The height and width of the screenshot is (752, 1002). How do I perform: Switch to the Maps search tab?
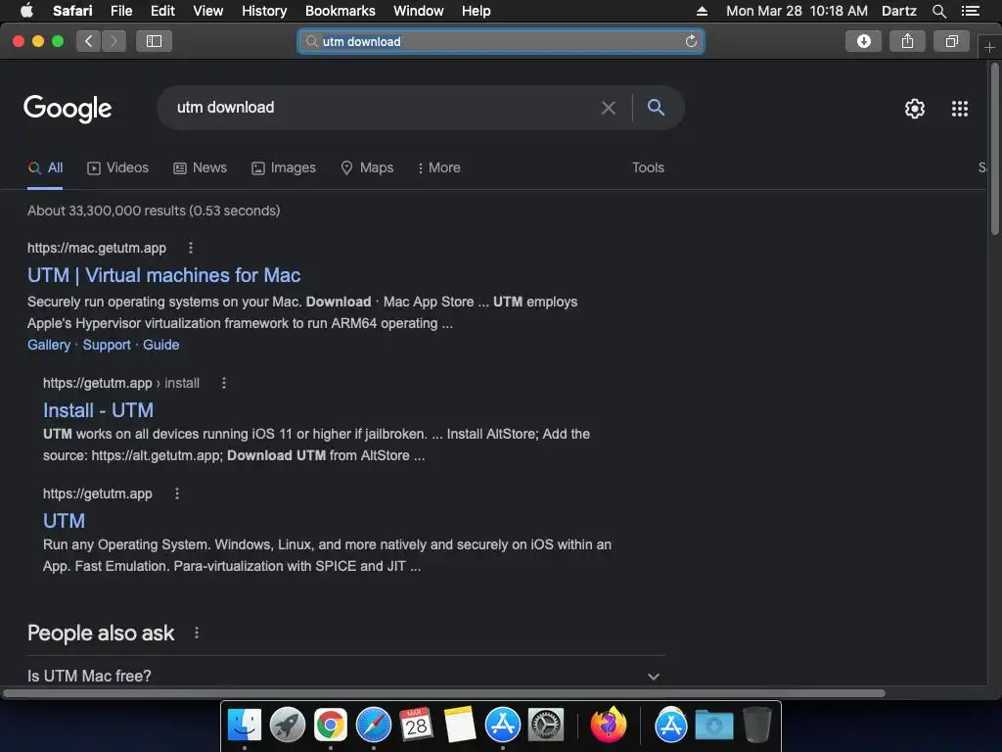pos(368,167)
